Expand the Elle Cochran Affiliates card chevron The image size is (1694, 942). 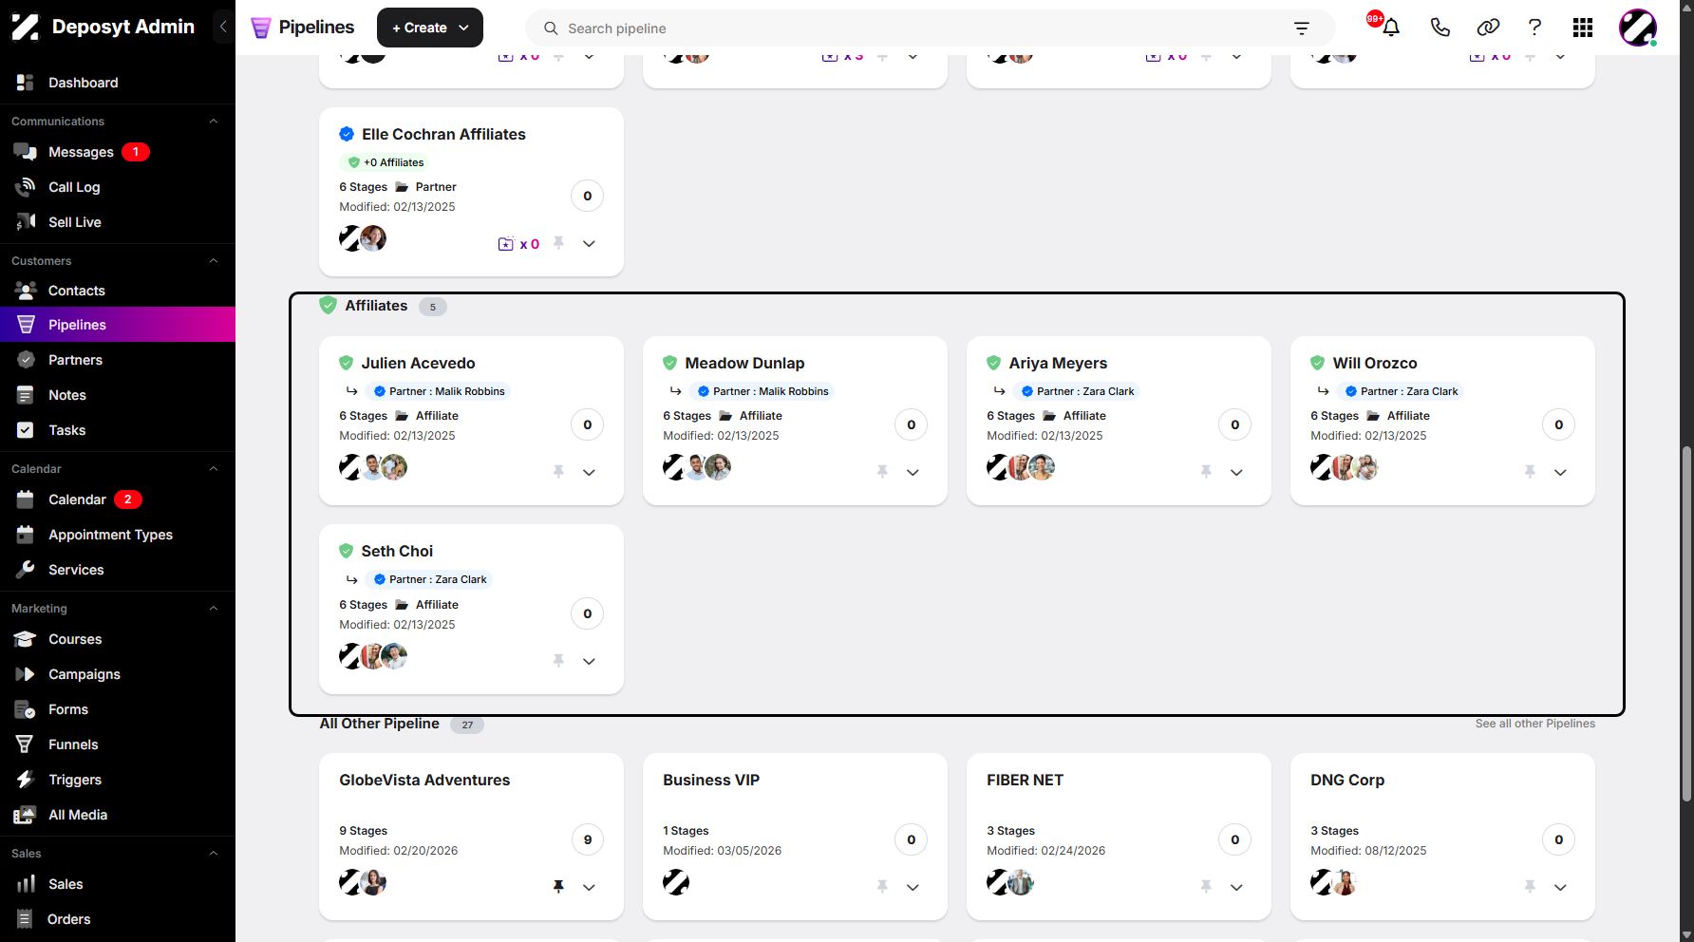(589, 244)
